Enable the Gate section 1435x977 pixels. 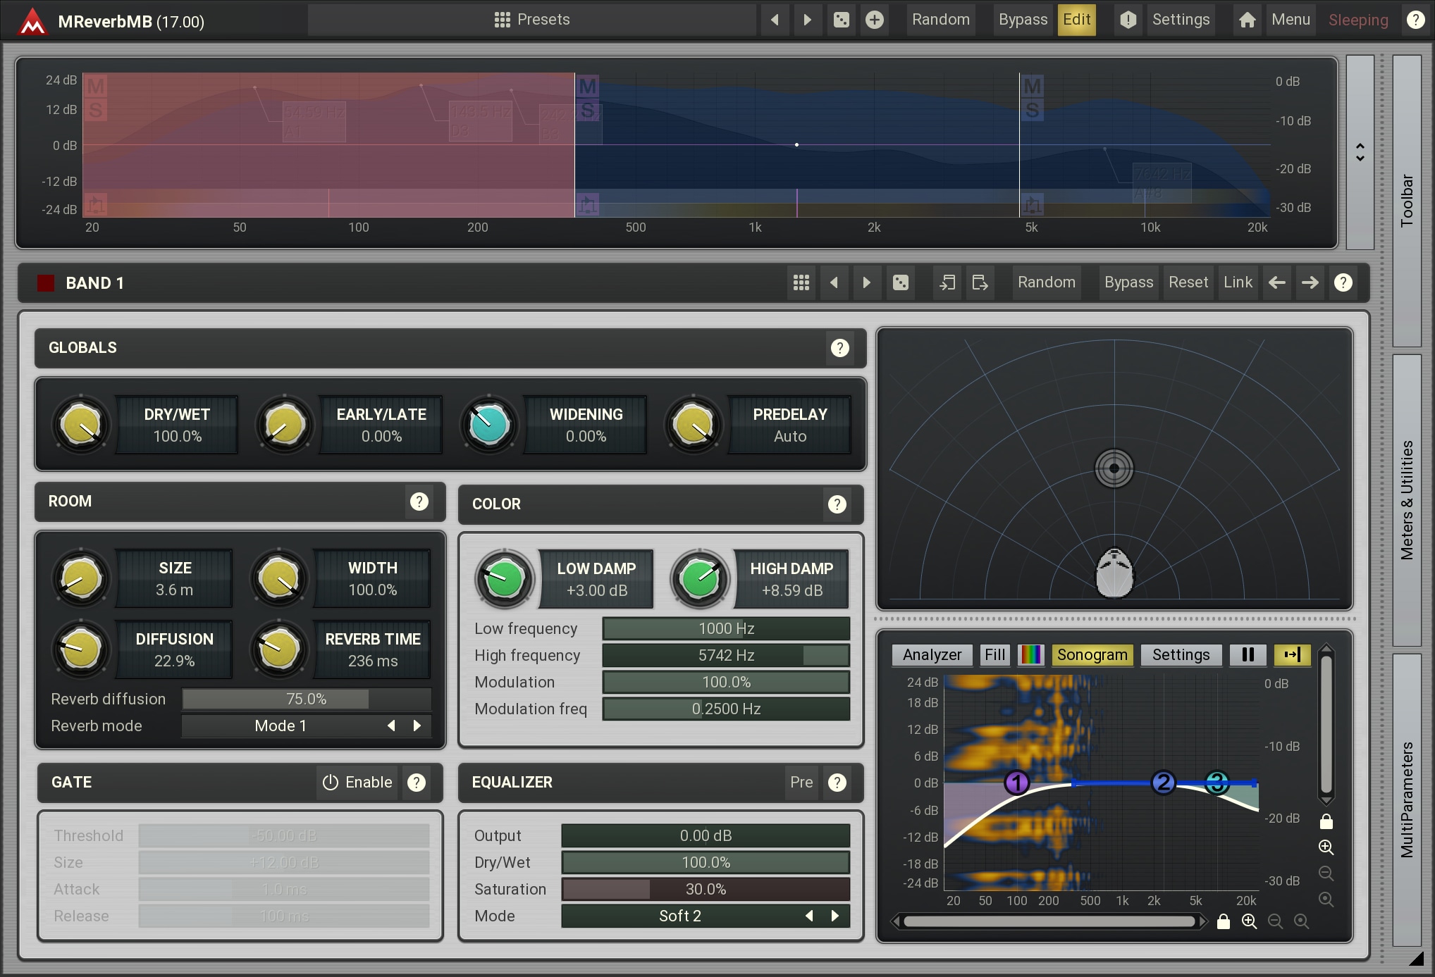click(357, 782)
